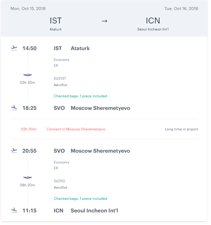The width and height of the screenshot is (211, 225).
Task: Click the SU2137 flight number
Action: pyautogui.click(x=60, y=78)
